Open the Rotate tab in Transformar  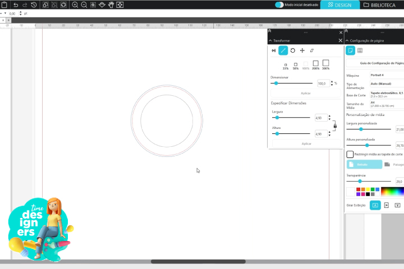click(x=293, y=50)
